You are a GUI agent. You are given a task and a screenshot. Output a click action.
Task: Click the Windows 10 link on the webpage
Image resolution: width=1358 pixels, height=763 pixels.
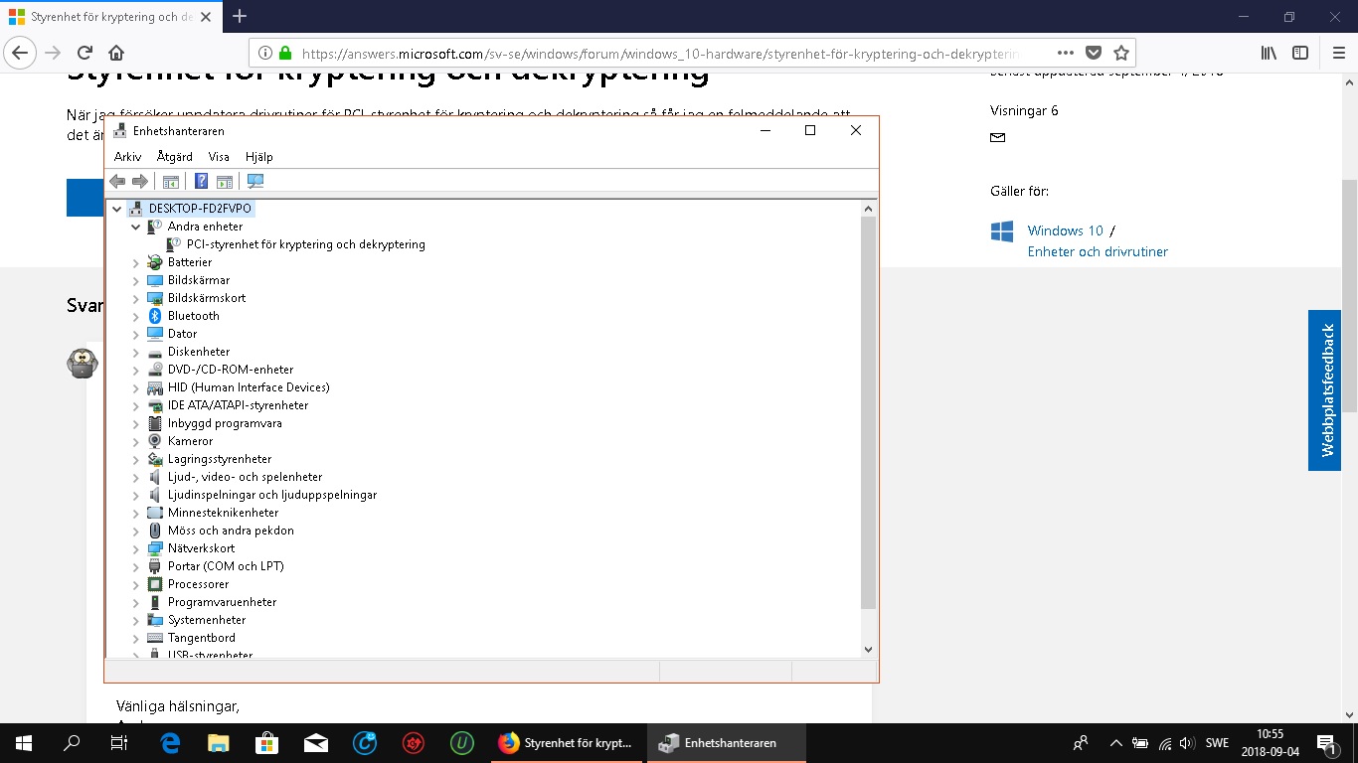(1066, 230)
